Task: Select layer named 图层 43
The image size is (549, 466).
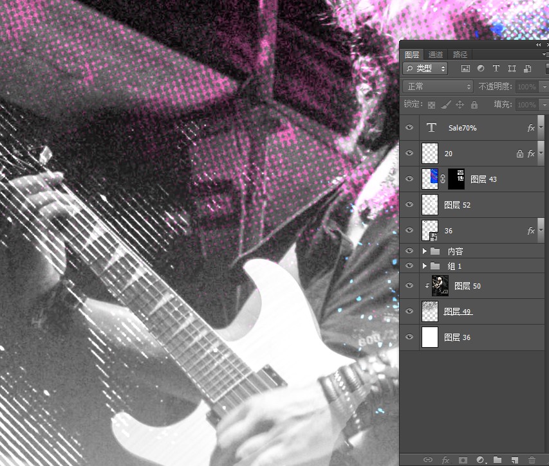Action: (x=483, y=179)
